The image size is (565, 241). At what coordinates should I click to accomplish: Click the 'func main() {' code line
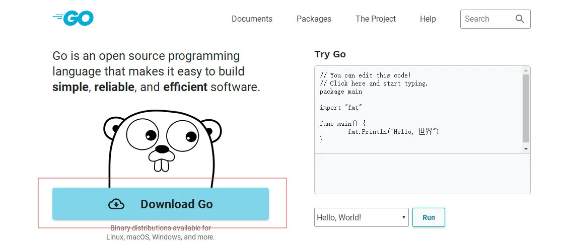pyautogui.click(x=342, y=124)
